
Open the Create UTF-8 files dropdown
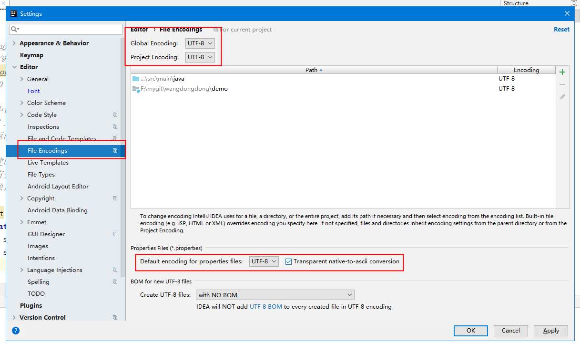(275, 295)
